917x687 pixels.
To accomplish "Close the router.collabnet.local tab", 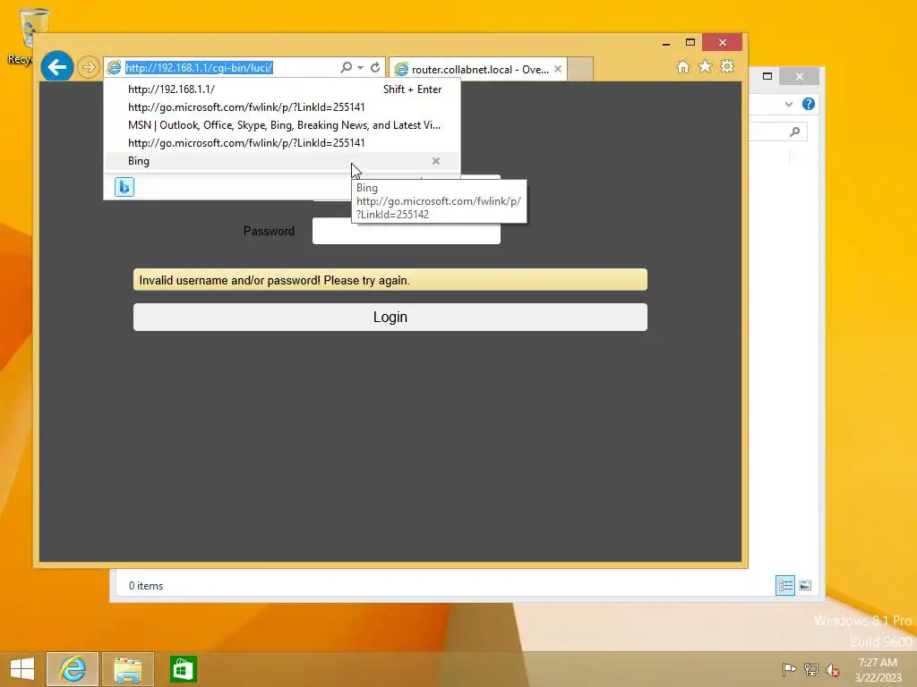I will coord(558,69).
